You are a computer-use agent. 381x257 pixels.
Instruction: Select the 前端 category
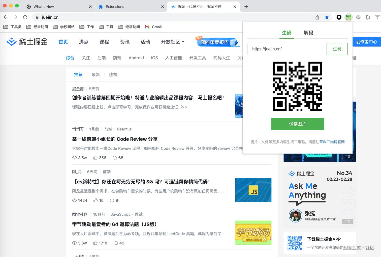pos(117,58)
